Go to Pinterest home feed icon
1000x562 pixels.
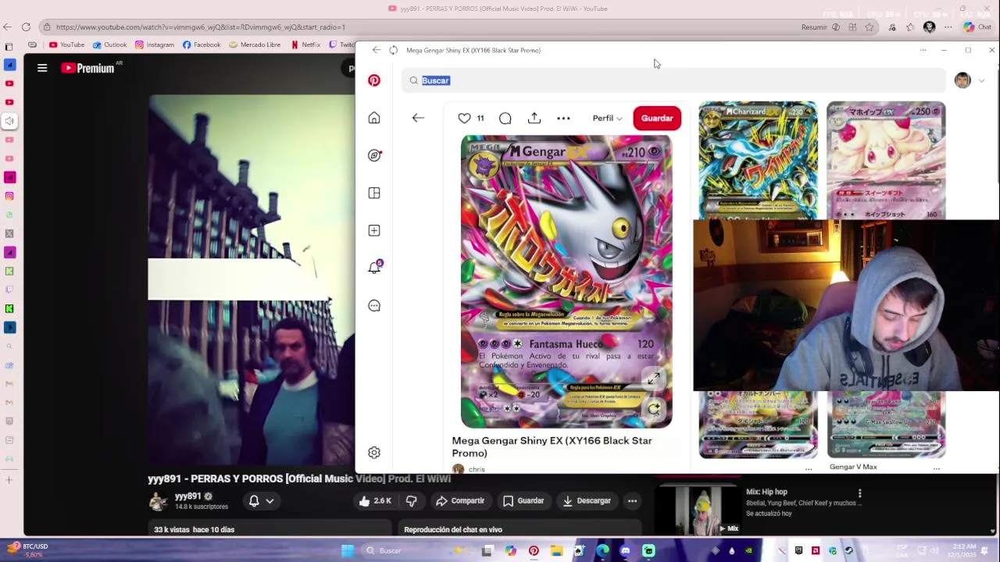pyautogui.click(x=374, y=118)
